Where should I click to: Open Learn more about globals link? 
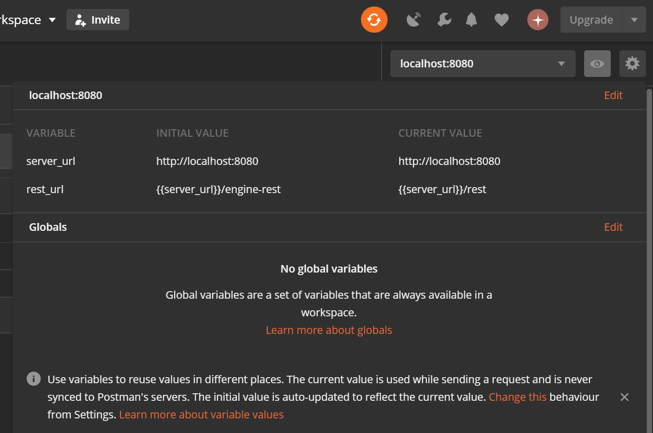click(x=329, y=330)
